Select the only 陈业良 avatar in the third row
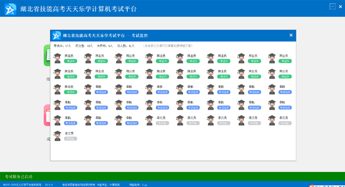The width and height of the screenshot is (345, 187). click(58, 89)
